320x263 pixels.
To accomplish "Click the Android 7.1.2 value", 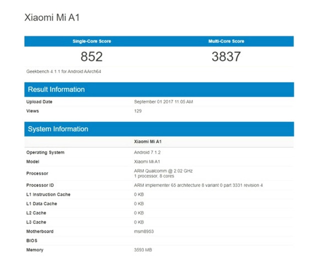I will 147,152.
